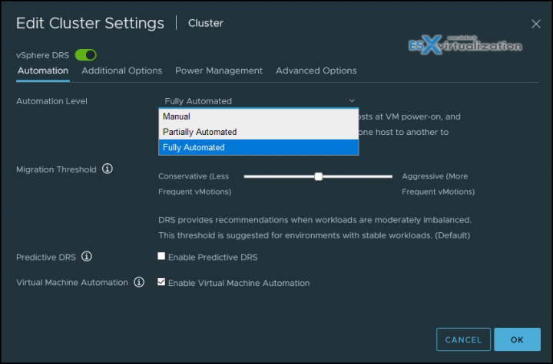Go to the Advanced Options tab
Viewport: 553px width, 364px height.
316,71
